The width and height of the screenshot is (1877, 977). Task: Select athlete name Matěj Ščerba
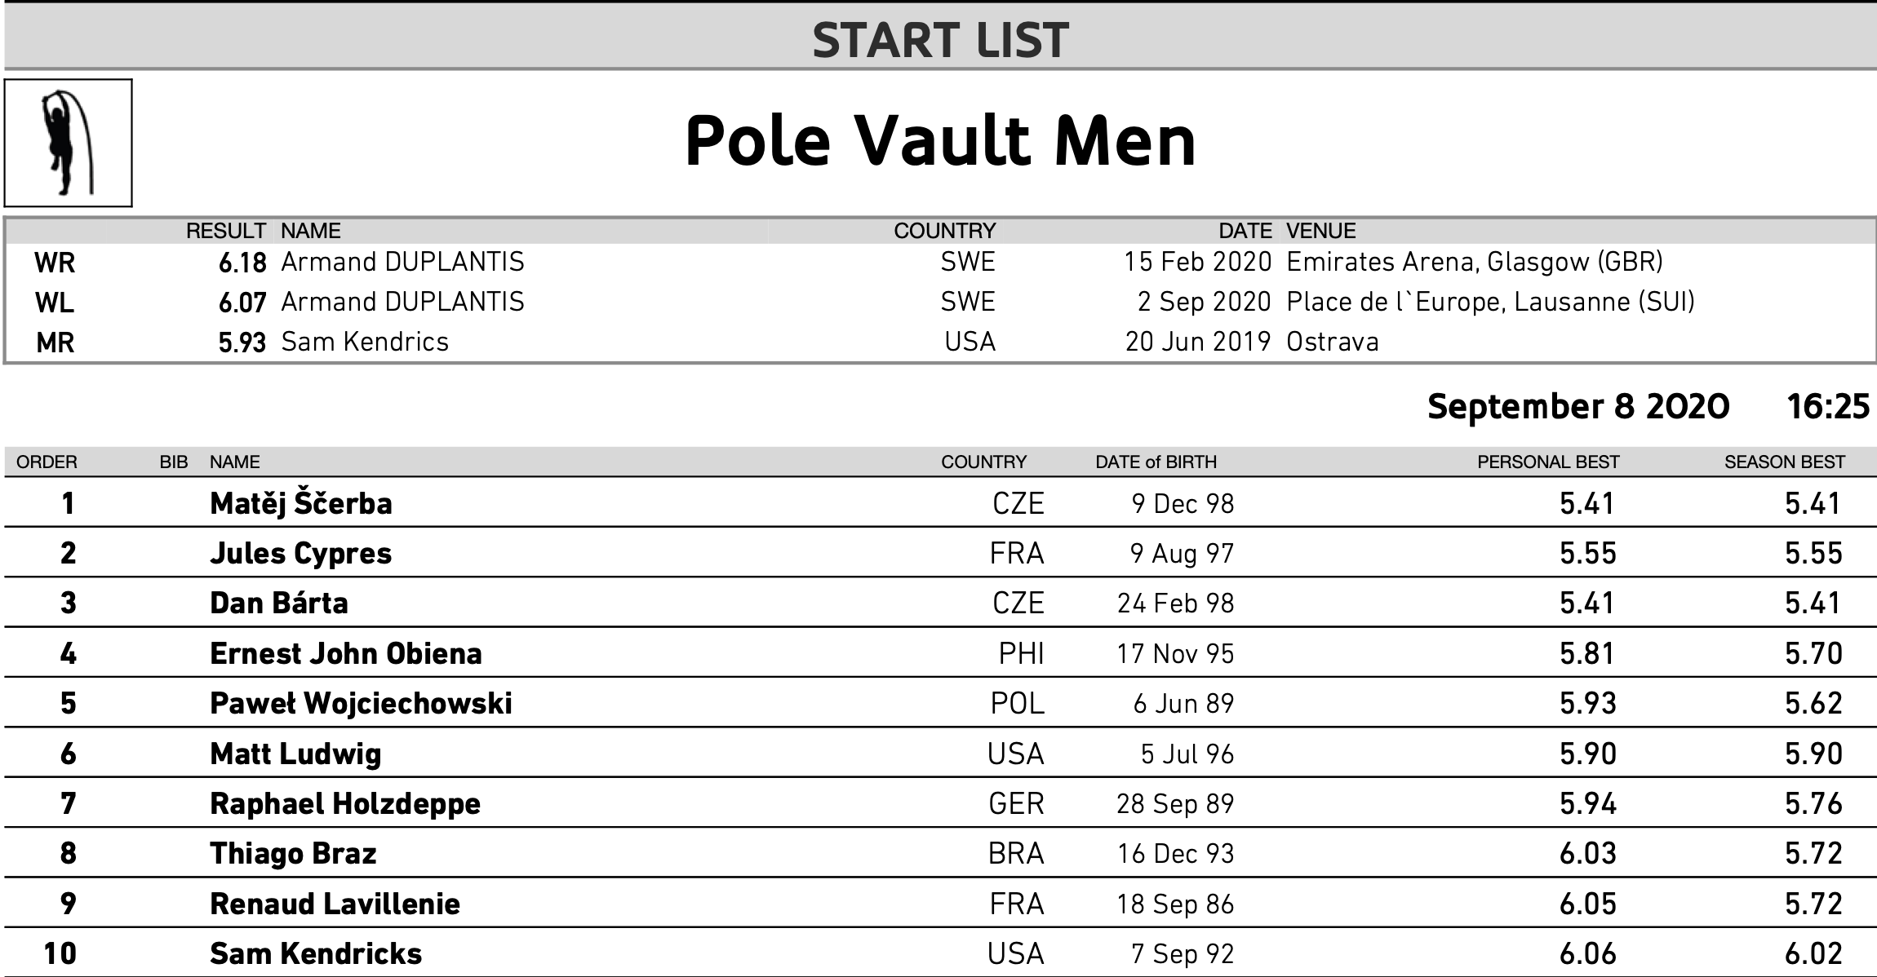300,503
